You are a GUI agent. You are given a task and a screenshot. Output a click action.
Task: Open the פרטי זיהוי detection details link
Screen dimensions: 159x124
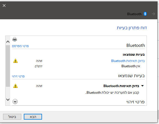point(18,76)
